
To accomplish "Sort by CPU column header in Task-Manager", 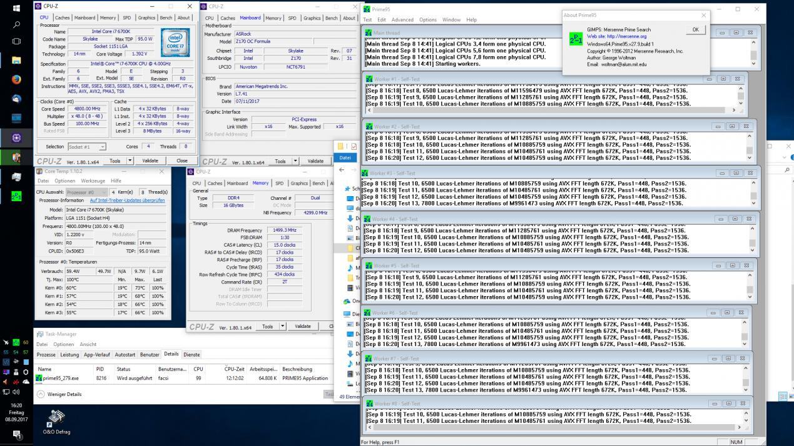I will 198,369.
